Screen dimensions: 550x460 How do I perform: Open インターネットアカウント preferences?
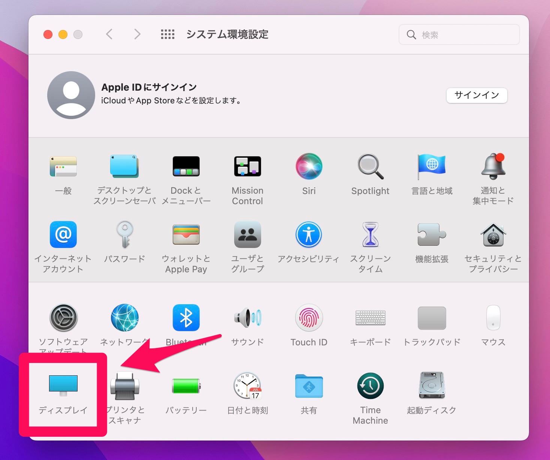click(63, 234)
